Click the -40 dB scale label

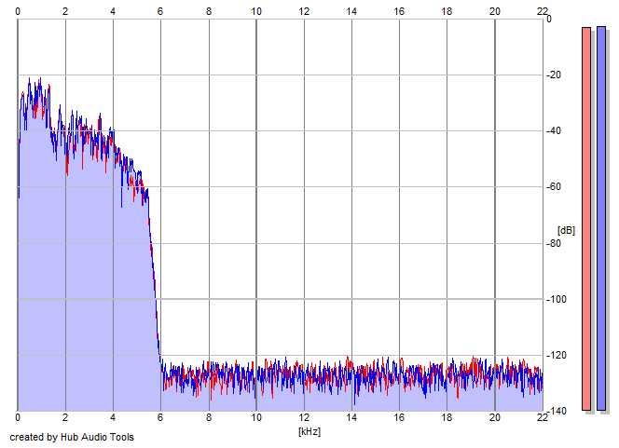click(554, 131)
